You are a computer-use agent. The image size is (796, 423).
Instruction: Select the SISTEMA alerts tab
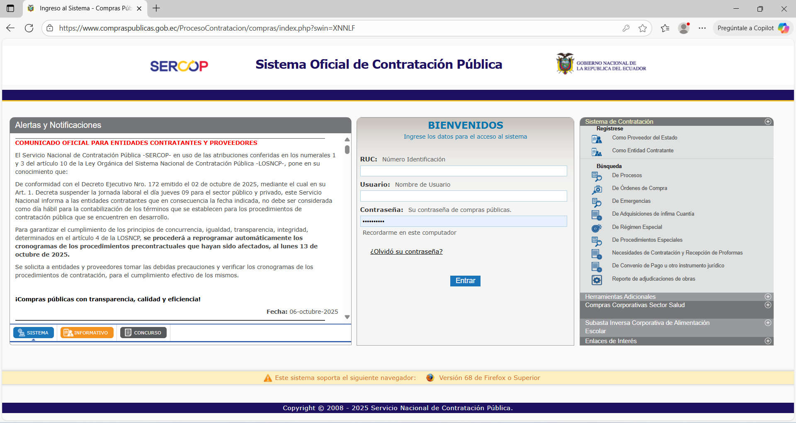click(34, 333)
